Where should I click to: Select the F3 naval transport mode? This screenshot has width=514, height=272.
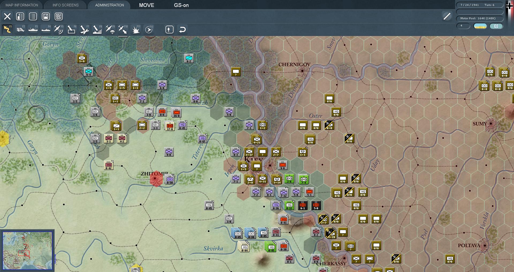click(33, 29)
